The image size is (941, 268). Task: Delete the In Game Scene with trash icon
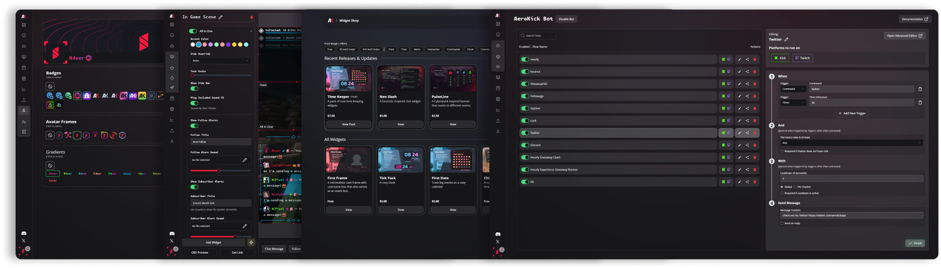[251, 17]
